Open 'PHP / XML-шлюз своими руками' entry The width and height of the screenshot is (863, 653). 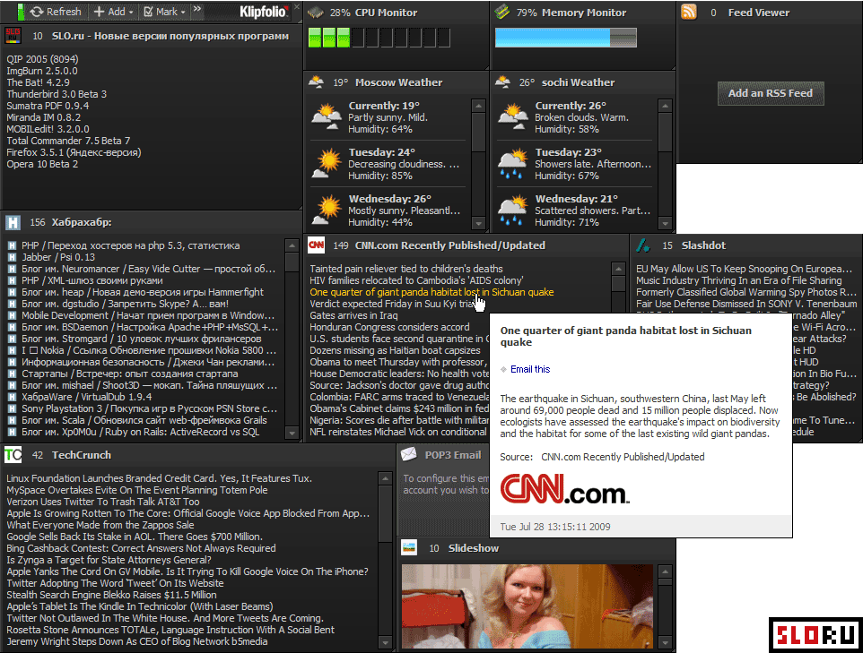[92, 280]
